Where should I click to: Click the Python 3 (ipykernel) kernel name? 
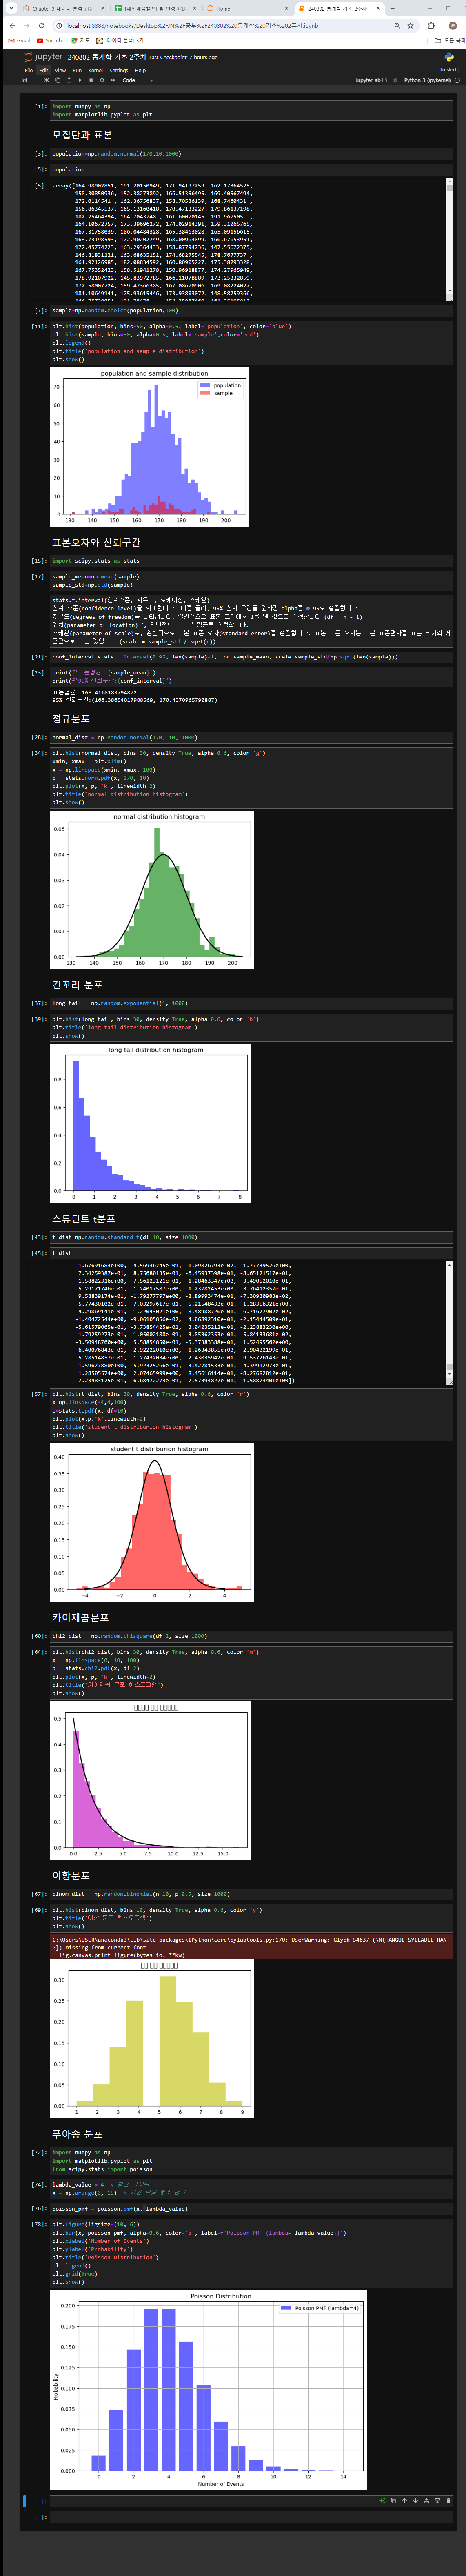pos(427,80)
